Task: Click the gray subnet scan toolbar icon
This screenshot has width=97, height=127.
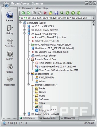Action: 34,13
